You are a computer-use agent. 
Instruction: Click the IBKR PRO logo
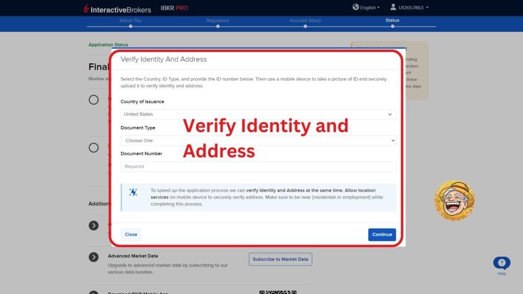pyautogui.click(x=173, y=8)
